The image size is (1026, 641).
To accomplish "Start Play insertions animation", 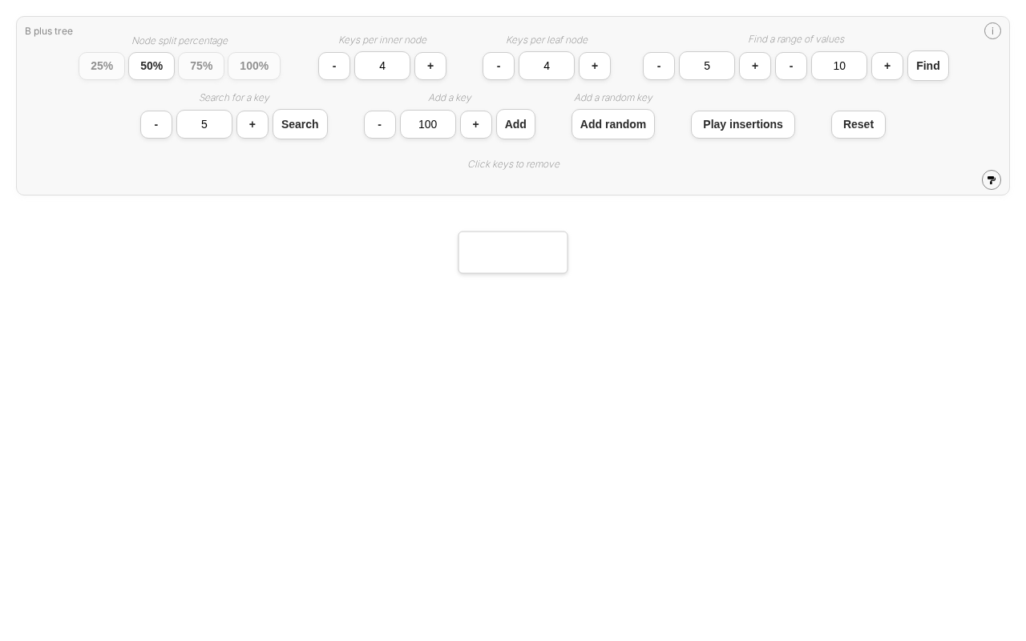I will [x=743, y=124].
